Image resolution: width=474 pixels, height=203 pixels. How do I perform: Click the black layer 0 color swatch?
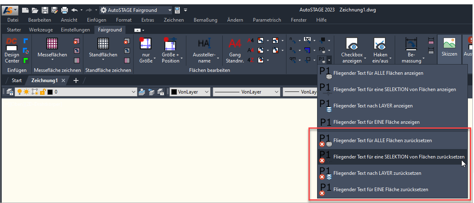[50, 92]
